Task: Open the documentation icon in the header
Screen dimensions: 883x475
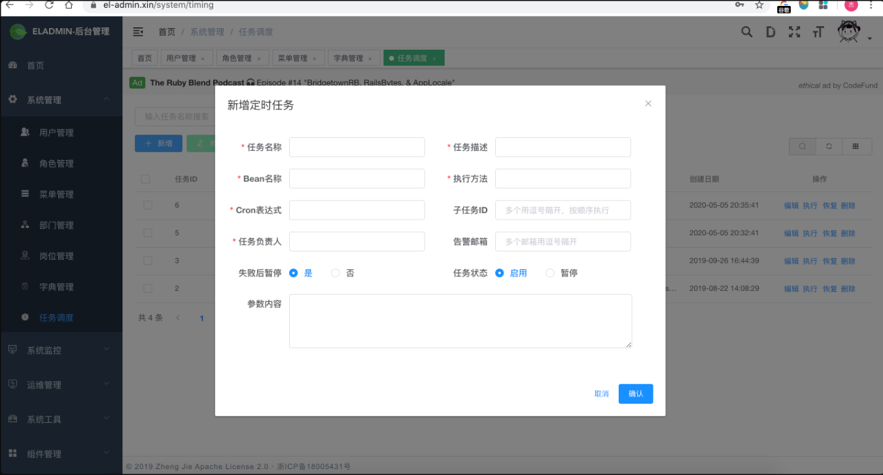Action: (x=770, y=31)
